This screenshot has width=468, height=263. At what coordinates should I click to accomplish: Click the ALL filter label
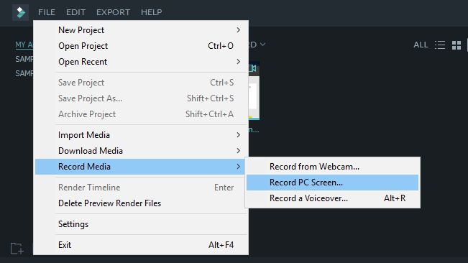[x=421, y=45]
